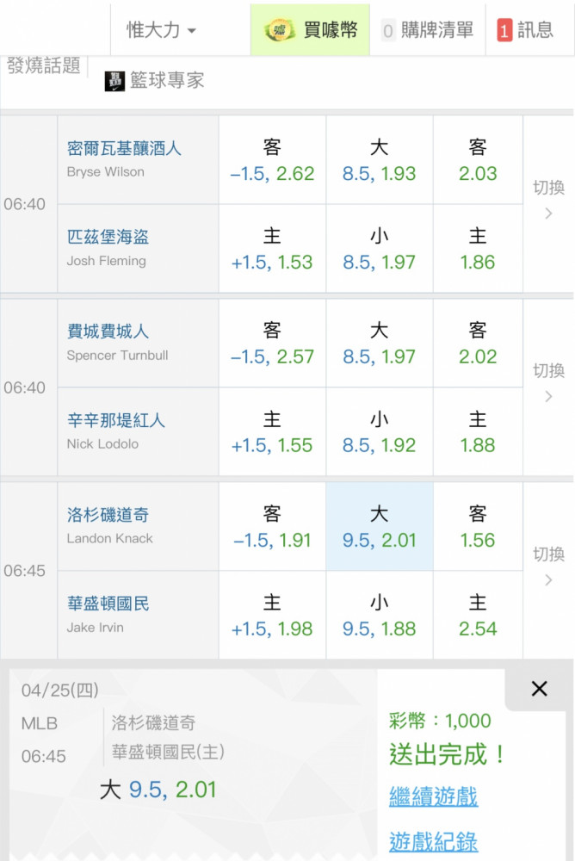
Task: Select Phillies over 8.5, 1.97
Action: (x=379, y=344)
